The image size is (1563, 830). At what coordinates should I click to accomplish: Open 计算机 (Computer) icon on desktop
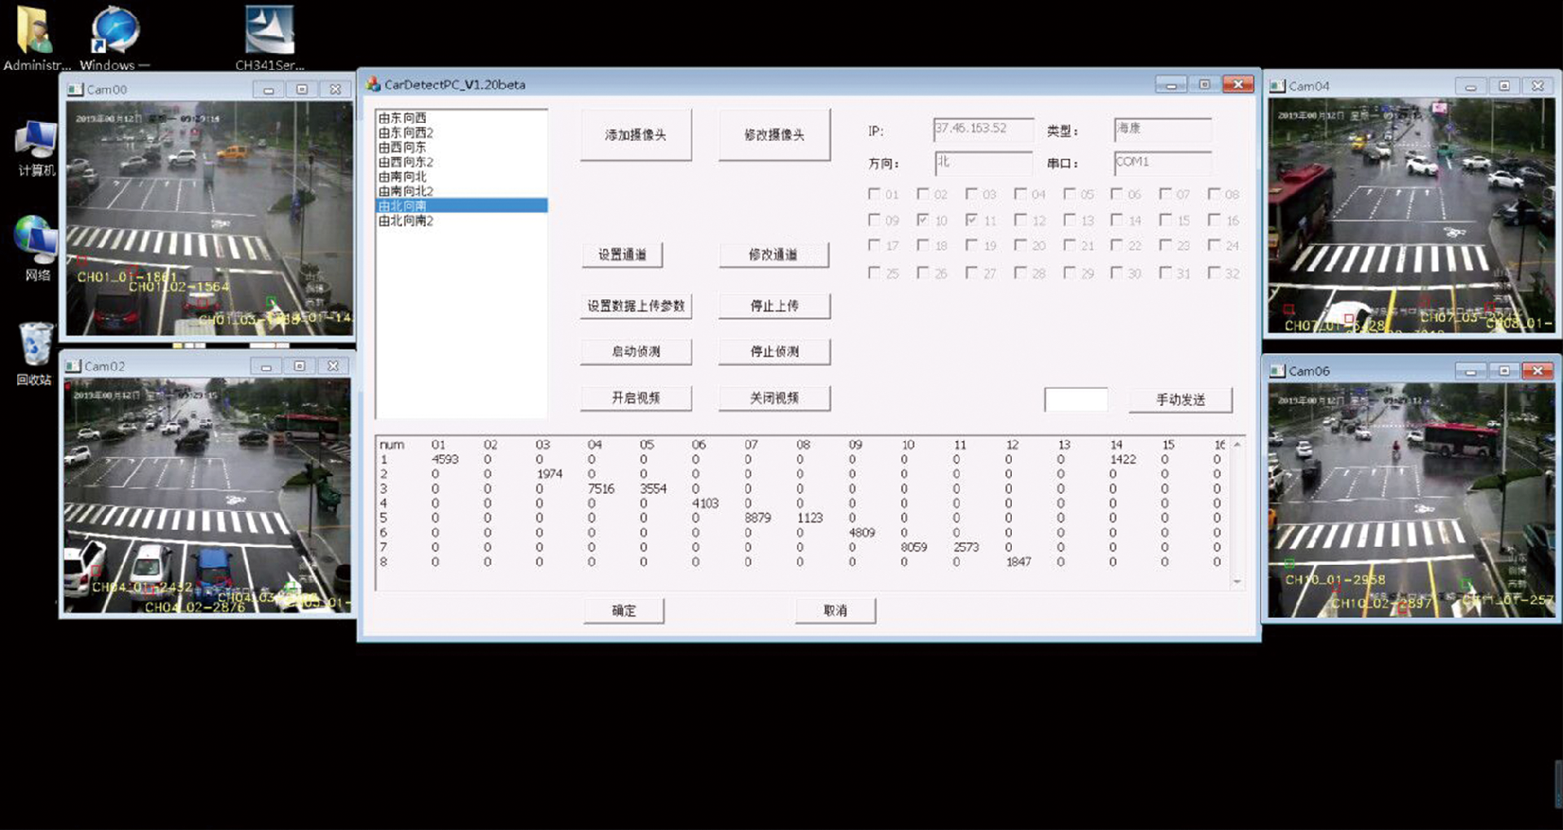[34, 140]
